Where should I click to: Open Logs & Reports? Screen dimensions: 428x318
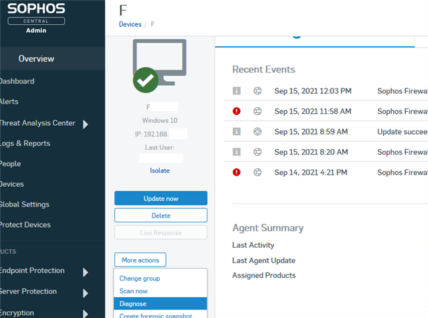point(25,143)
